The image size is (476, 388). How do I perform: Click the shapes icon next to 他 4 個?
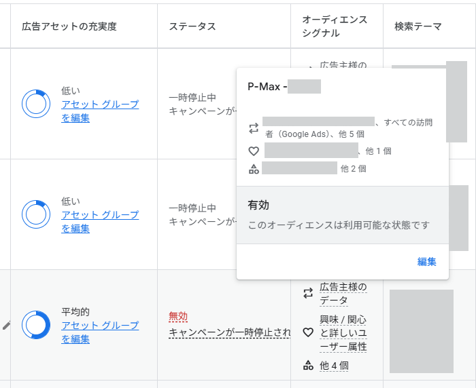click(x=308, y=366)
